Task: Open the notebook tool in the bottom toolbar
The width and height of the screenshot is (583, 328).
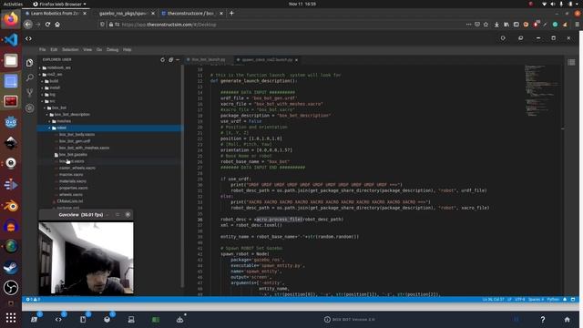Action: [83, 319]
